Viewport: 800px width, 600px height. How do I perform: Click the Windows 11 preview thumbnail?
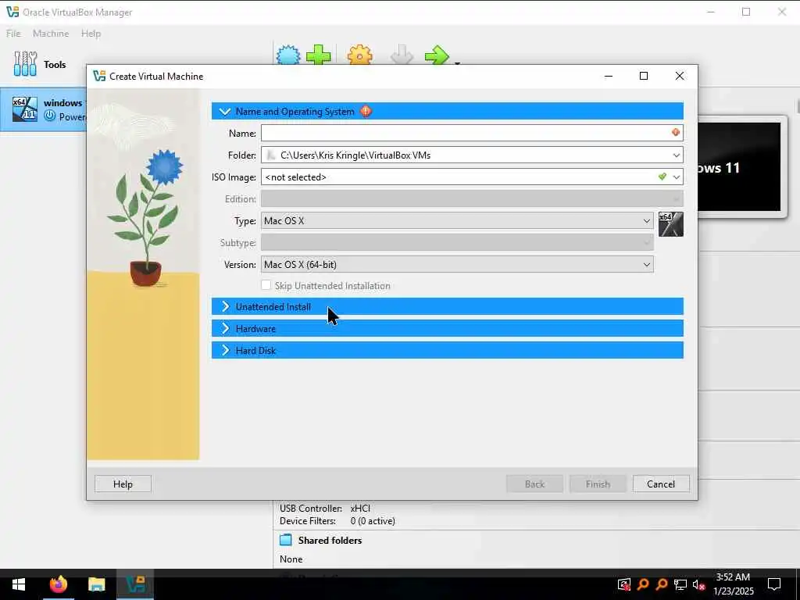click(739, 167)
